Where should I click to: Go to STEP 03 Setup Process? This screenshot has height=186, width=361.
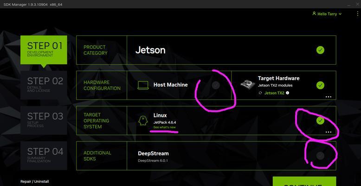click(44, 120)
